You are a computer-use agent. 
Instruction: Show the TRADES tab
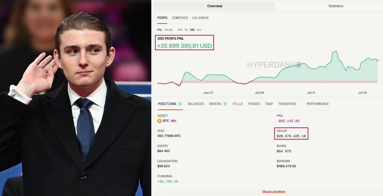click(254, 104)
